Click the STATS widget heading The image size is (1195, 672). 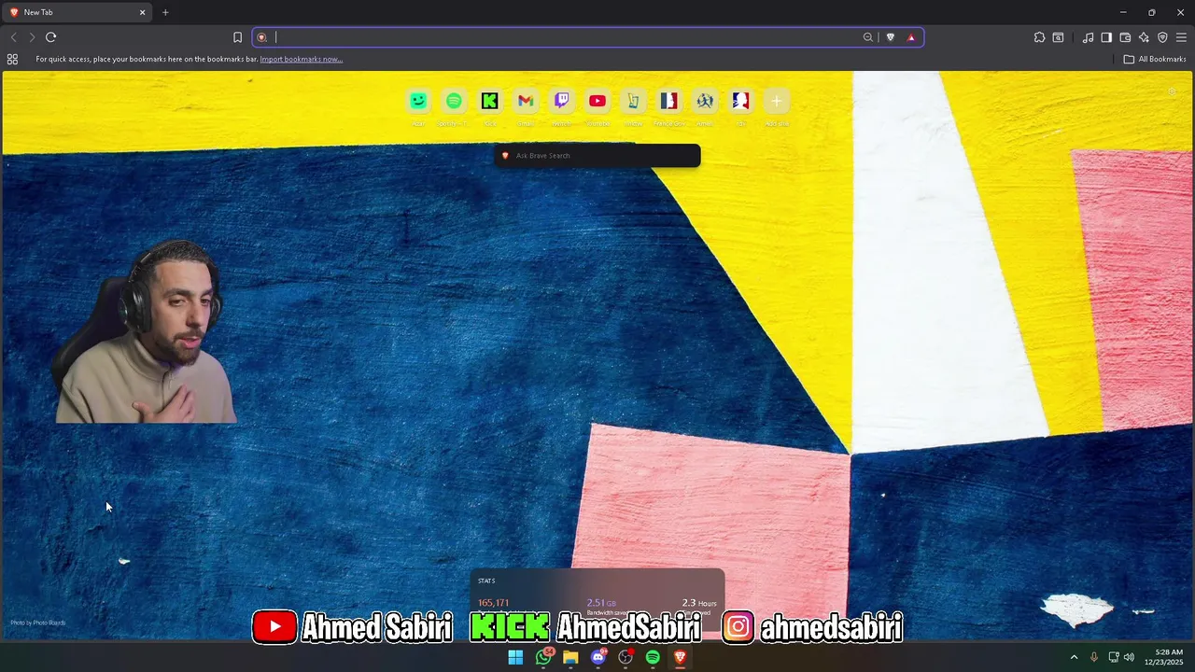coord(486,581)
